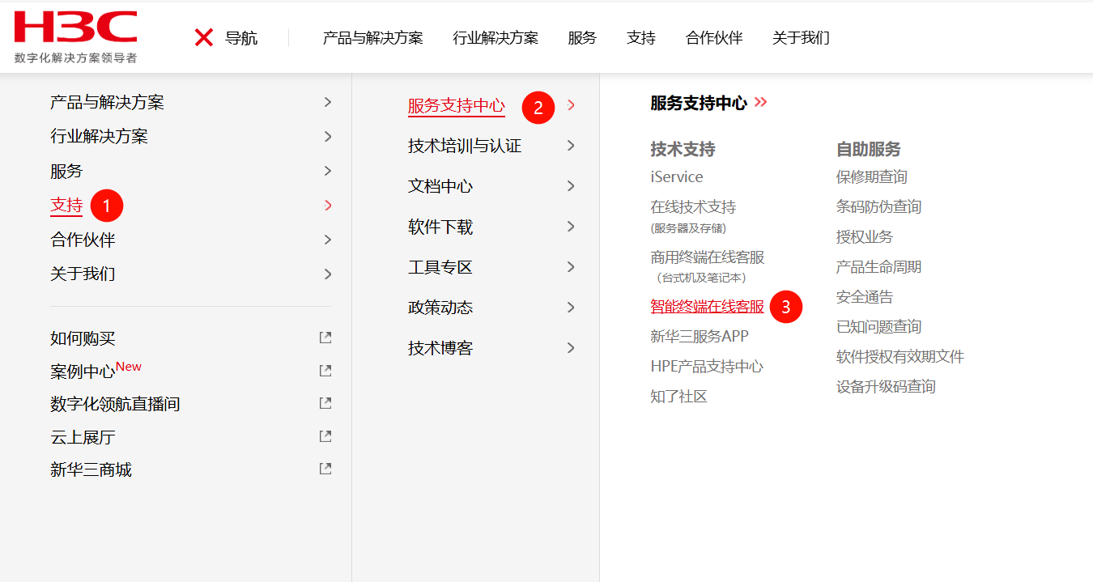Image resolution: width=1093 pixels, height=582 pixels.
Task: Open the iService link
Action: [677, 176]
